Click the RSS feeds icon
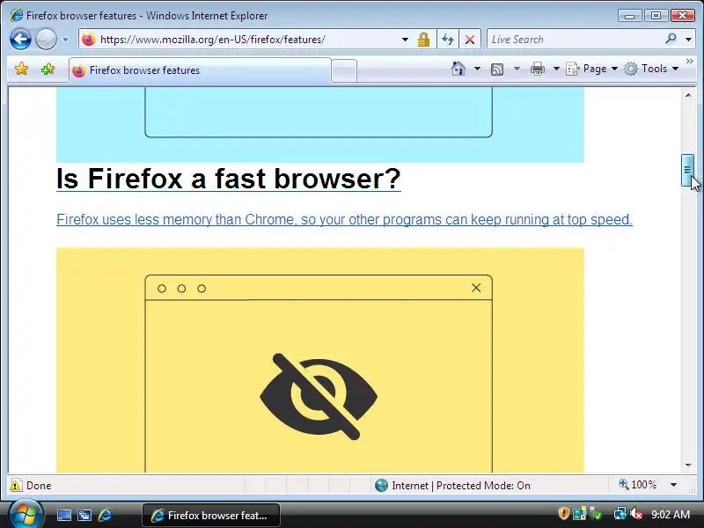The height and width of the screenshot is (528, 704). point(497,70)
